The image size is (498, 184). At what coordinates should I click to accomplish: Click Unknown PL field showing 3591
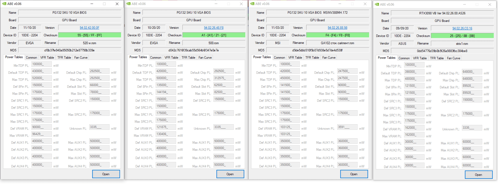[347, 127]
